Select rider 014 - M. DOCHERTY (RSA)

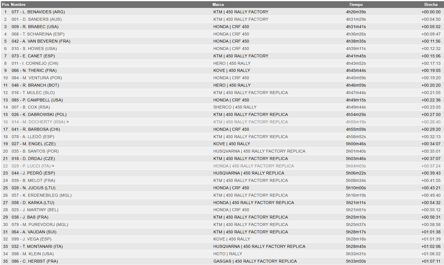tap(38, 122)
